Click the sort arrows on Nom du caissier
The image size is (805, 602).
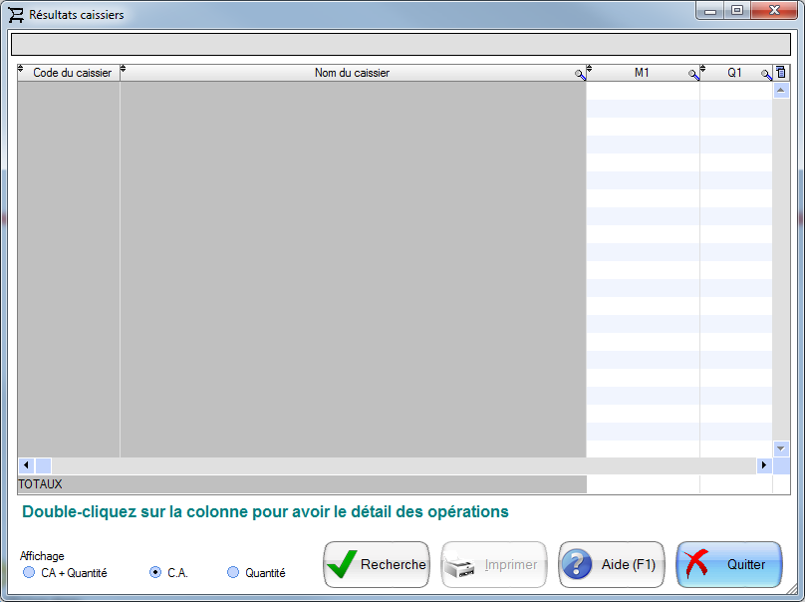click(x=124, y=70)
